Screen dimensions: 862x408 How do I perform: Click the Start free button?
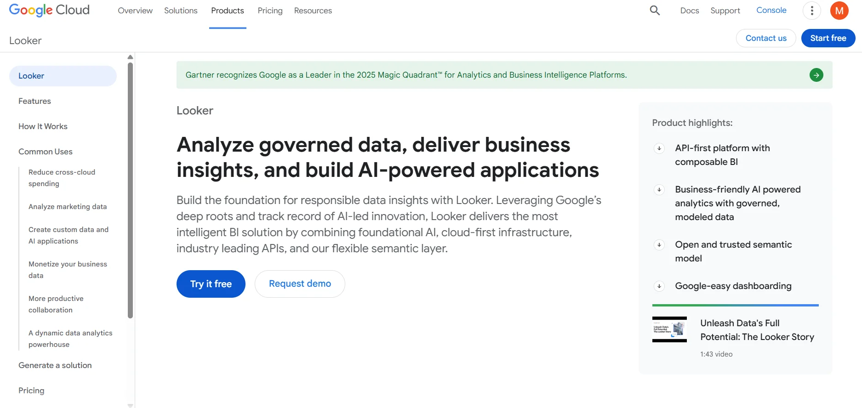coord(828,38)
